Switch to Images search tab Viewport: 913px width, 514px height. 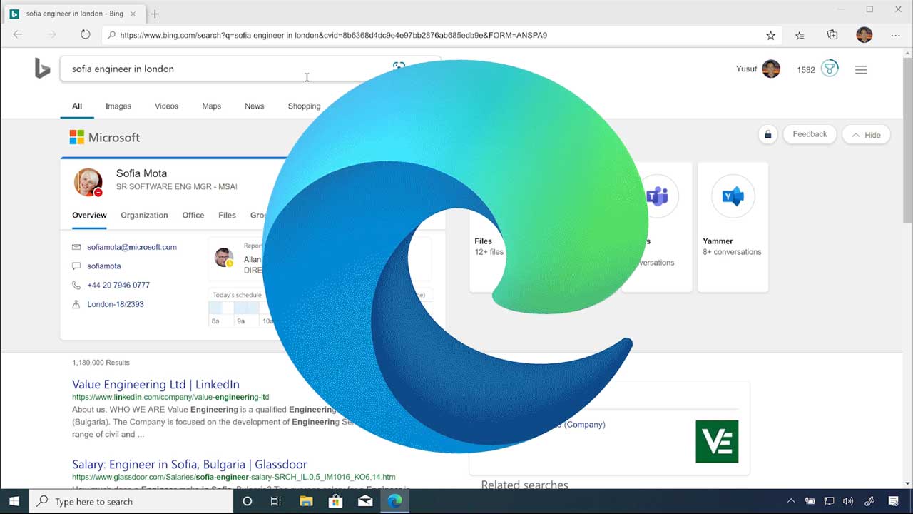(x=118, y=106)
